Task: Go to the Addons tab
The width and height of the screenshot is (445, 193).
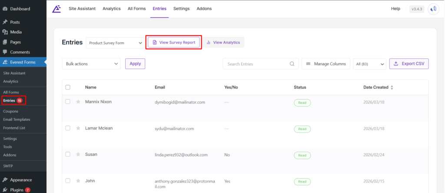Action: click(204, 9)
